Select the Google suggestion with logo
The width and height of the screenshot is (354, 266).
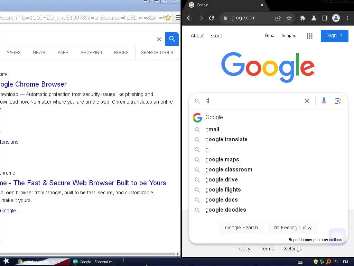tap(268, 117)
